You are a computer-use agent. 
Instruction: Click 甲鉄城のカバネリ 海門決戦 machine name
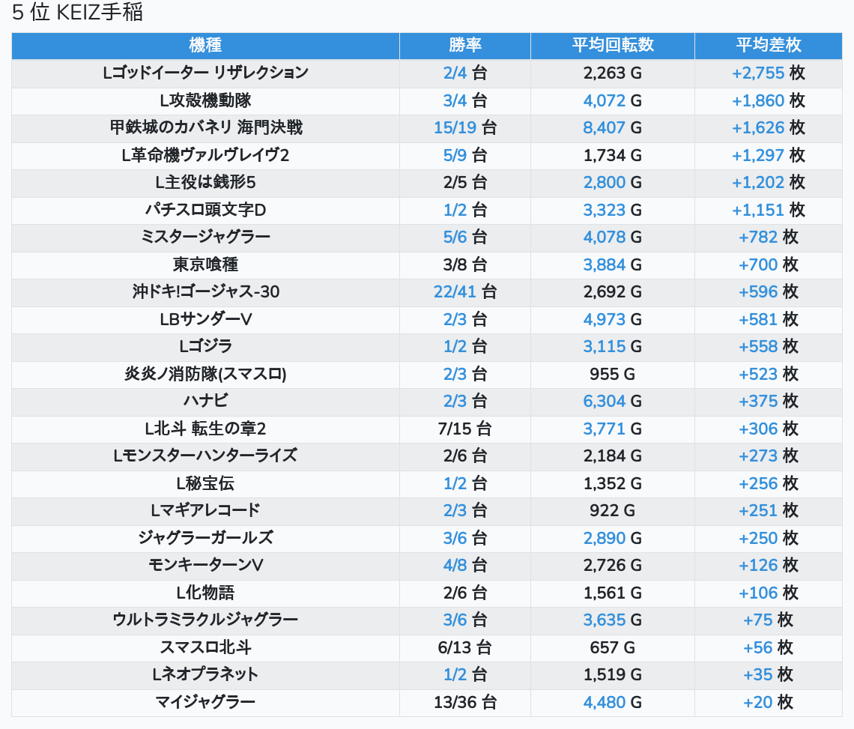[x=205, y=127]
